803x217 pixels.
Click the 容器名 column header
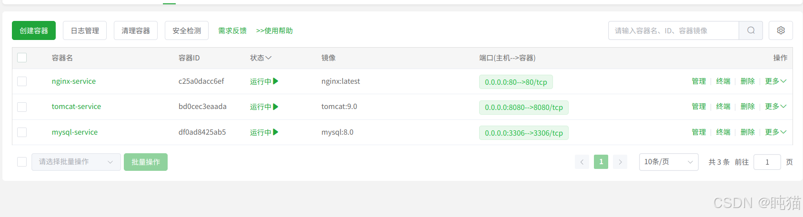pyautogui.click(x=62, y=58)
